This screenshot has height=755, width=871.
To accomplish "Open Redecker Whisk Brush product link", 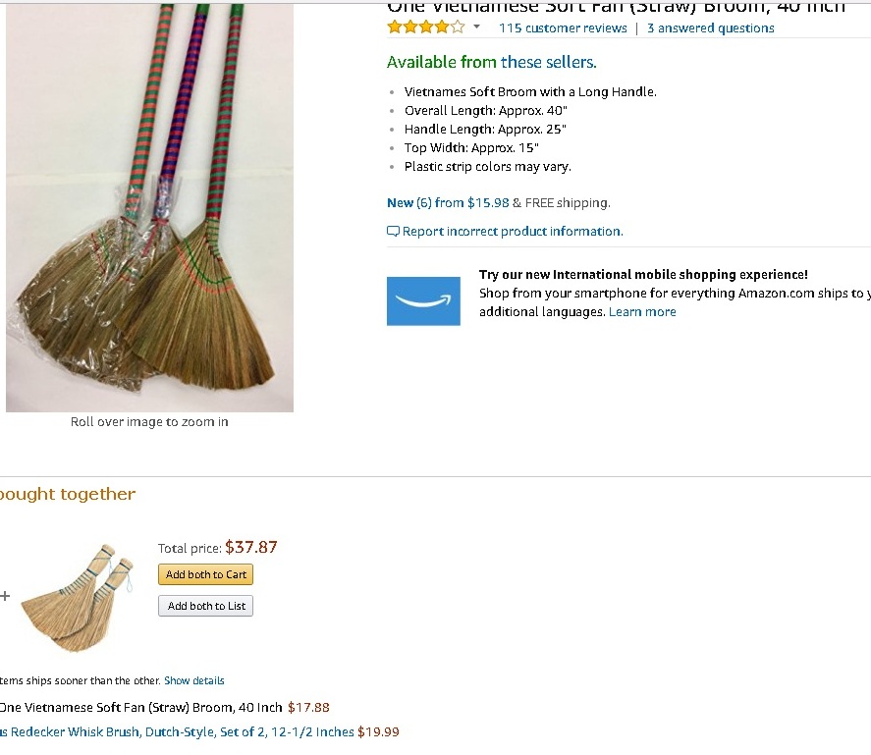I will pyautogui.click(x=177, y=731).
